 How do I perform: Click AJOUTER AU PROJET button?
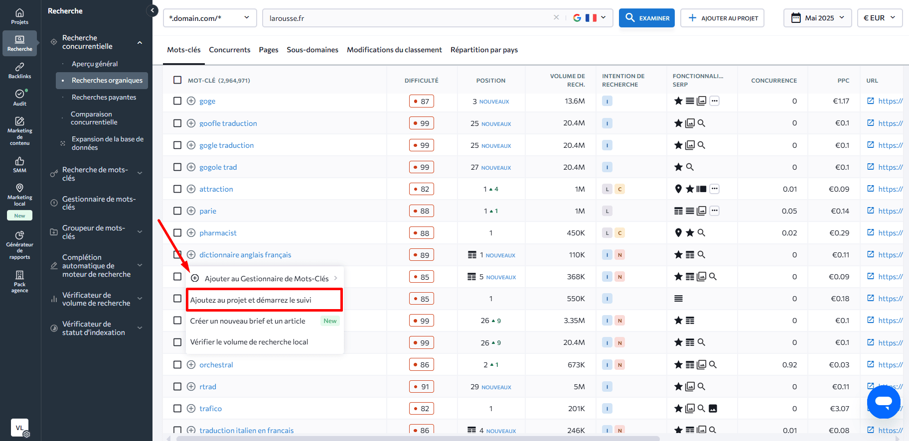[x=722, y=18]
